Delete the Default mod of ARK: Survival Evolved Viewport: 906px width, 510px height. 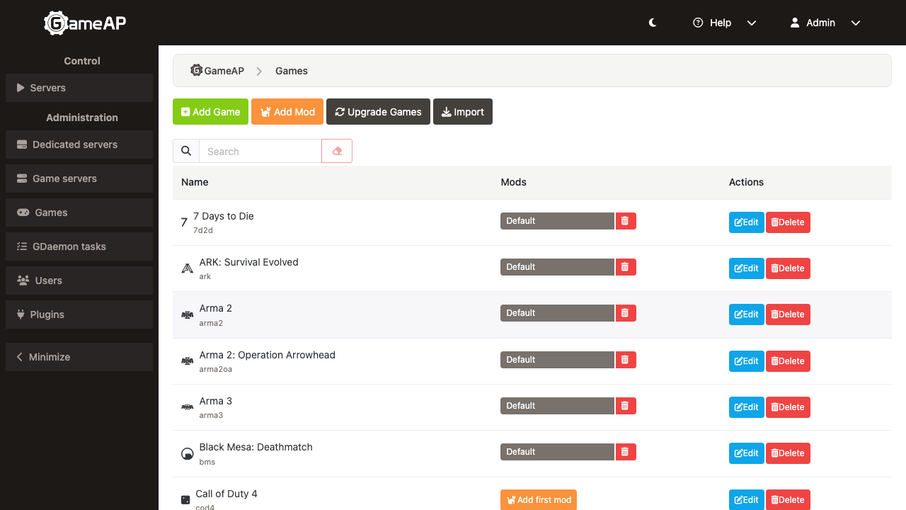(626, 267)
